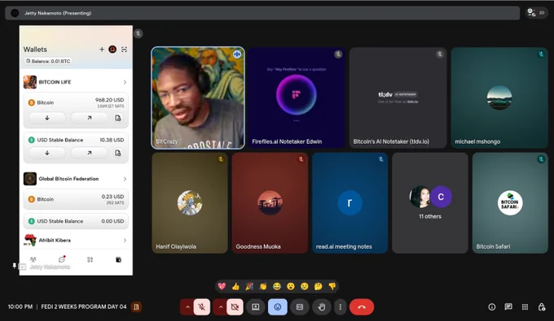The height and width of the screenshot is (321, 554).
Task: Click the Jetty Nakamoto (Presenting) banner
Action: (x=262, y=13)
